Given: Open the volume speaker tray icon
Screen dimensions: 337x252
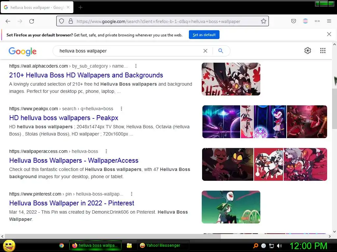Looking at the screenshot, I should [x=279, y=246].
